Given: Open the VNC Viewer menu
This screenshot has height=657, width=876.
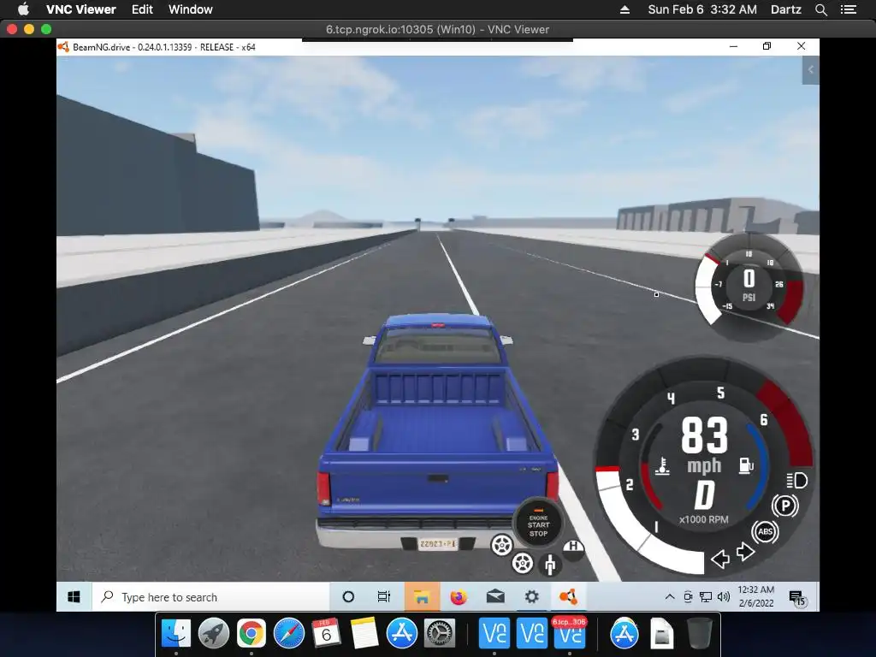Looking at the screenshot, I should point(81,9).
